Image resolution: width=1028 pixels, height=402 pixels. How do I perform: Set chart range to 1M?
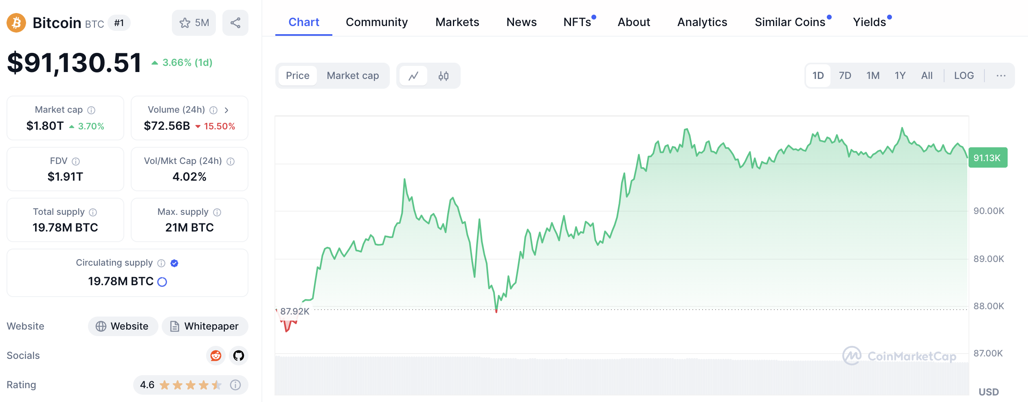click(873, 76)
